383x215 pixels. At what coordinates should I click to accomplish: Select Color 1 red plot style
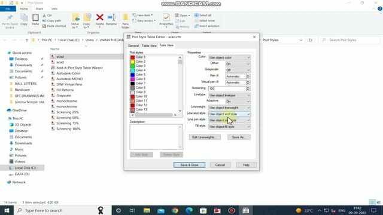[x=140, y=57]
